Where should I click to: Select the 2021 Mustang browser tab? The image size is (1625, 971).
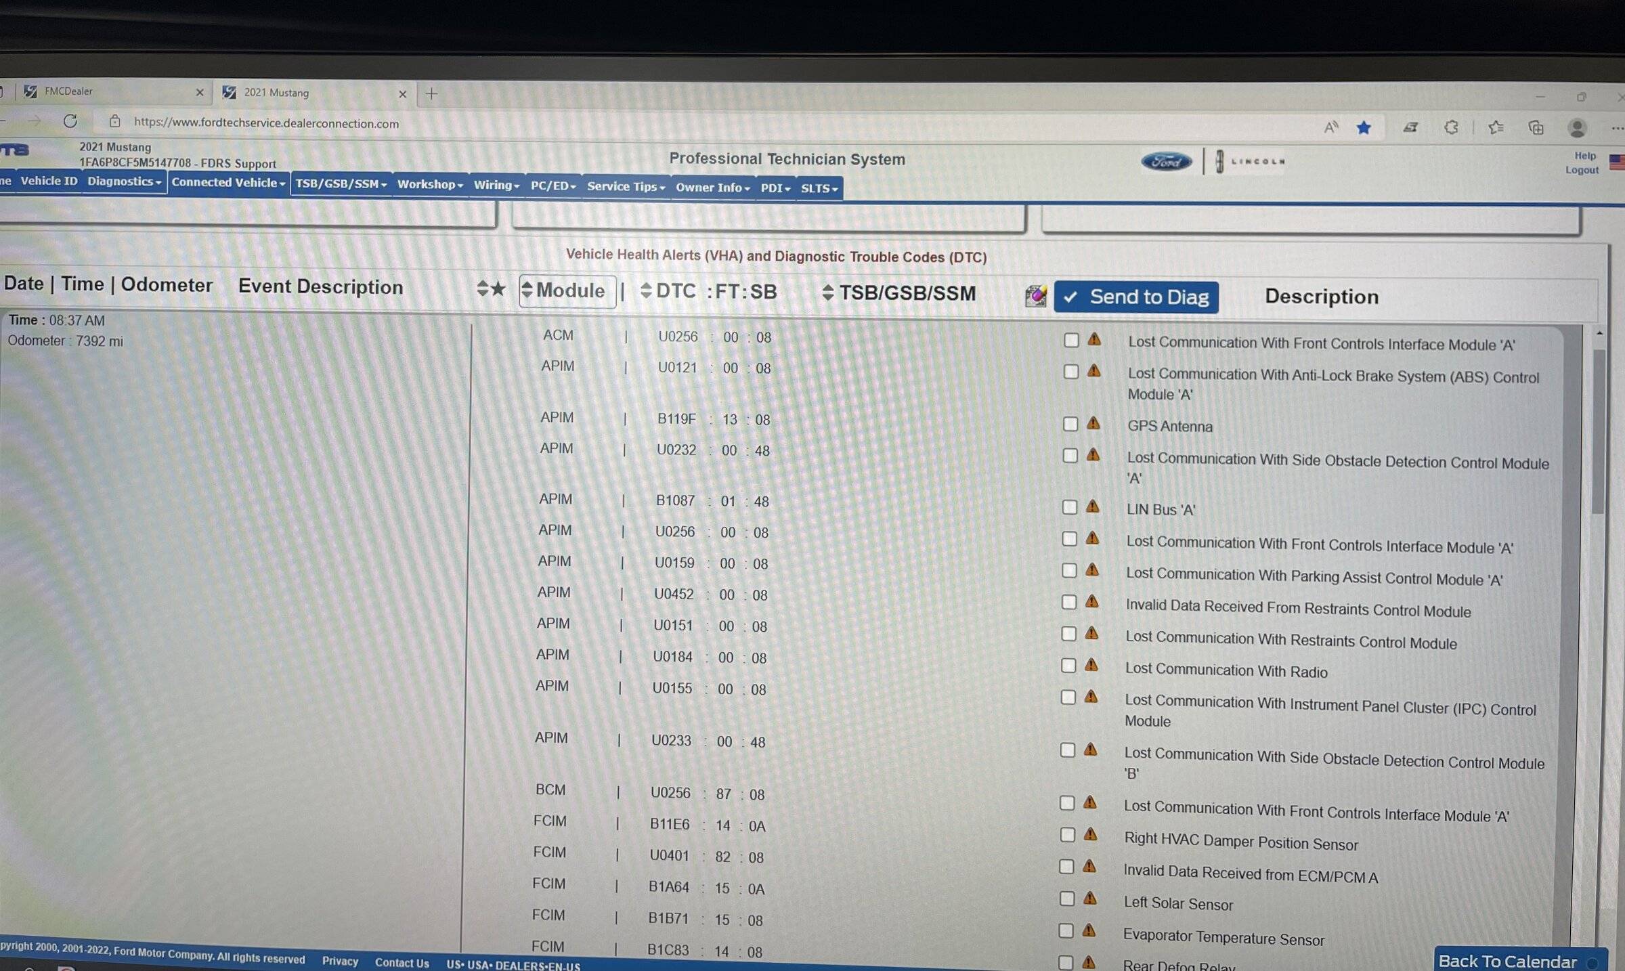point(315,93)
